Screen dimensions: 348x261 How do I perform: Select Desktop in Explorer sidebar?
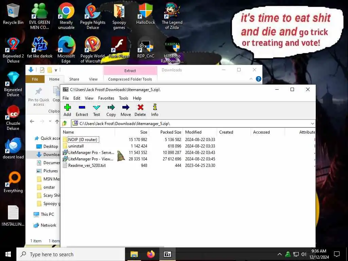(x=48, y=146)
